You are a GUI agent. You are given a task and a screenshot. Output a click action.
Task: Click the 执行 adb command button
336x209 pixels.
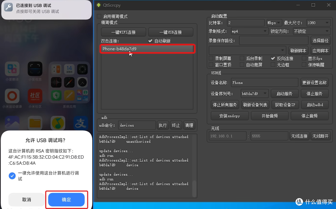163,125
